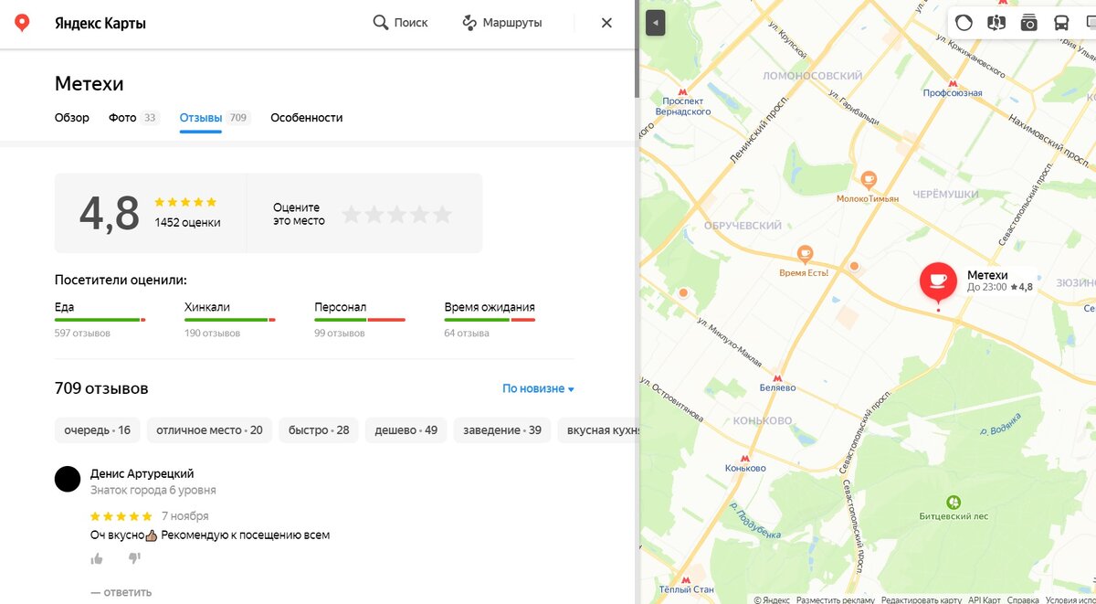
Task: Open Редактировать карту footer link
Action: (921, 599)
